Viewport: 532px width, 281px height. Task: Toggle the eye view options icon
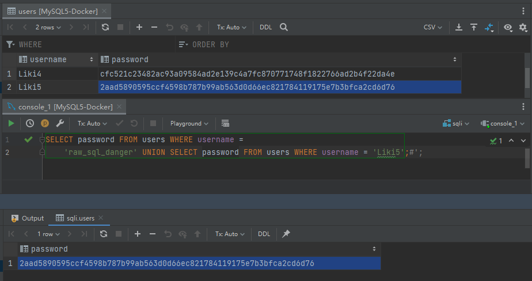(x=508, y=27)
